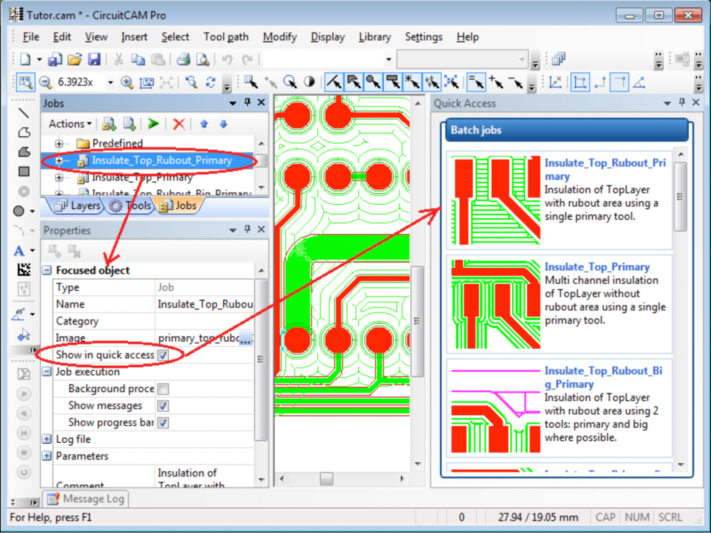The width and height of the screenshot is (711, 533).
Task: Click the Zoom out magnifier icon
Action: [45, 82]
